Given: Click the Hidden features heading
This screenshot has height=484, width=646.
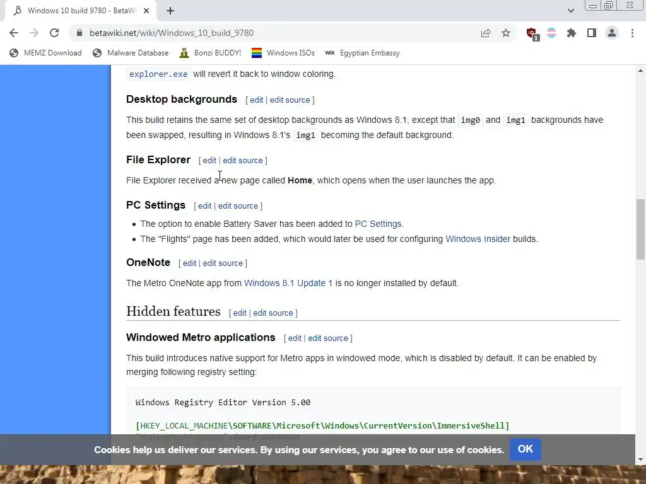Looking at the screenshot, I should coord(173,311).
